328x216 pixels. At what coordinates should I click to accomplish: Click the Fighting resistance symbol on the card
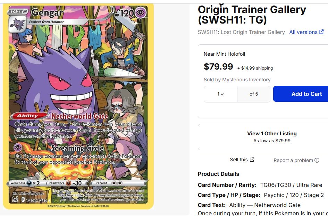coord(68,183)
